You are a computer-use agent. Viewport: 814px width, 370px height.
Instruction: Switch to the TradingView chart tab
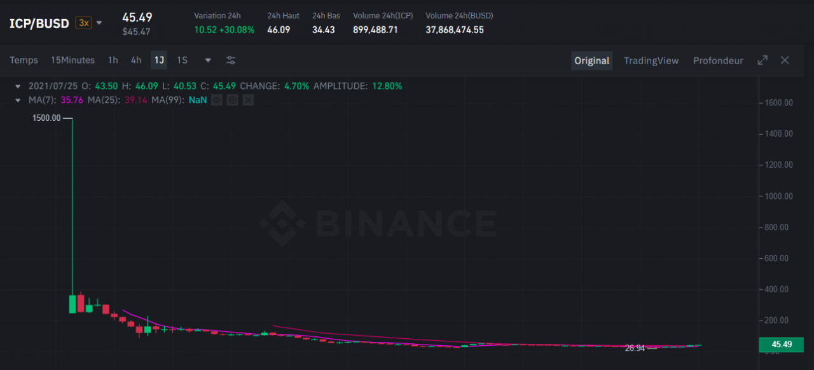(651, 60)
